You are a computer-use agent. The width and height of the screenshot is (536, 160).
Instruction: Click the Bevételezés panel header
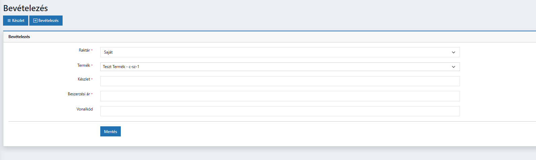(19, 37)
